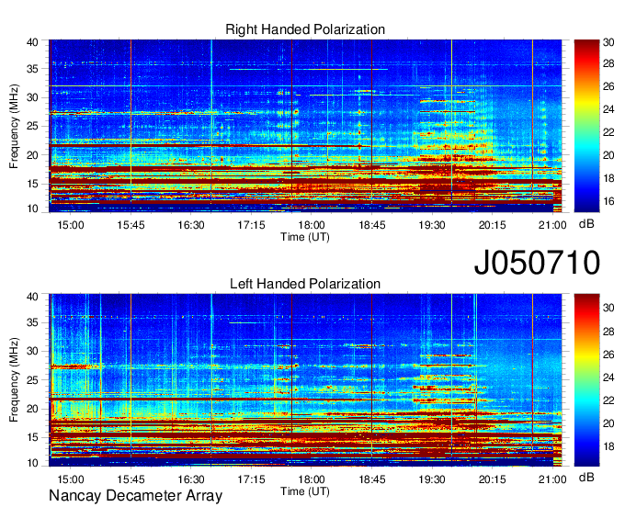Select the J050710 date label
625x507 pixels.
coord(537,263)
